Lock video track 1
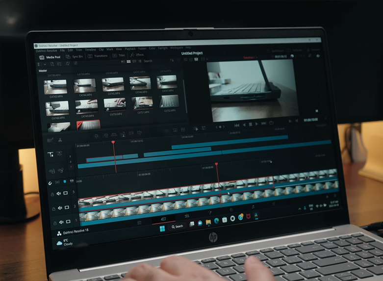383x281 pixels. (55, 223)
